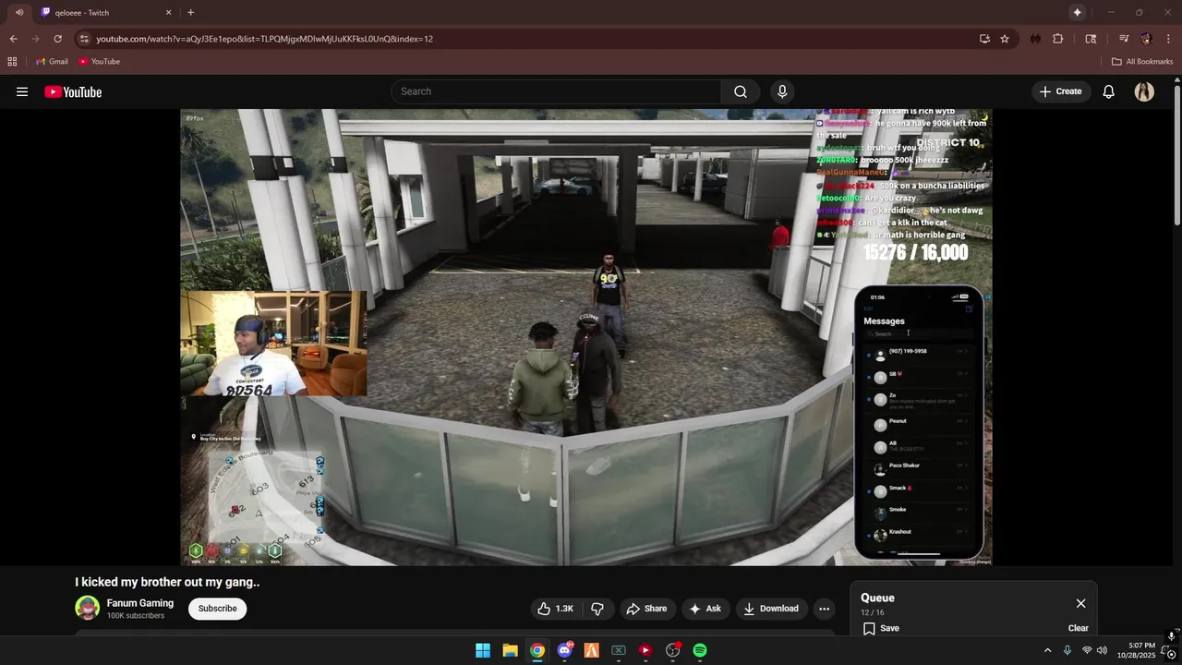
Task: Click the Create button
Action: click(1060, 91)
